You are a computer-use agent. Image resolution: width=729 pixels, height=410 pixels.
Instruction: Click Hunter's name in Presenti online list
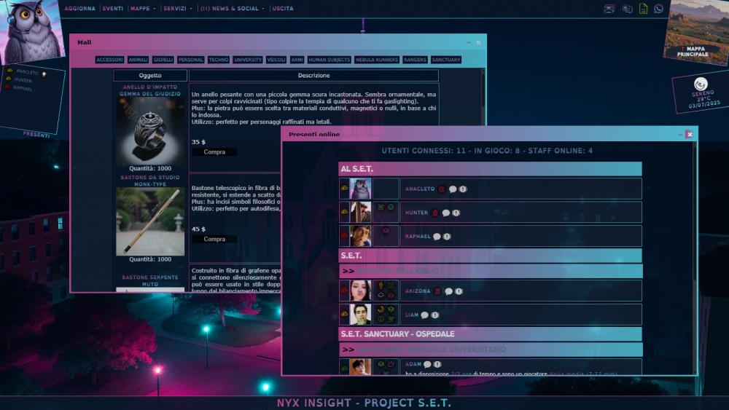416,213
